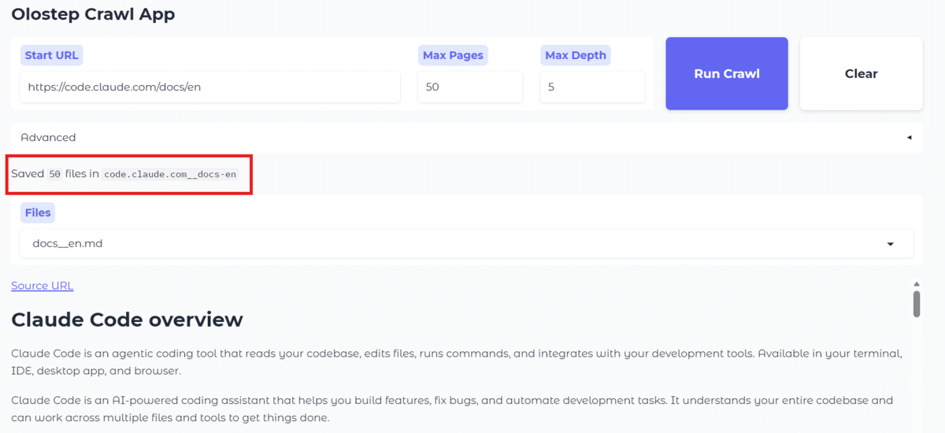
Task: Click the content pane scrollbar thumb
Action: (916, 303)
